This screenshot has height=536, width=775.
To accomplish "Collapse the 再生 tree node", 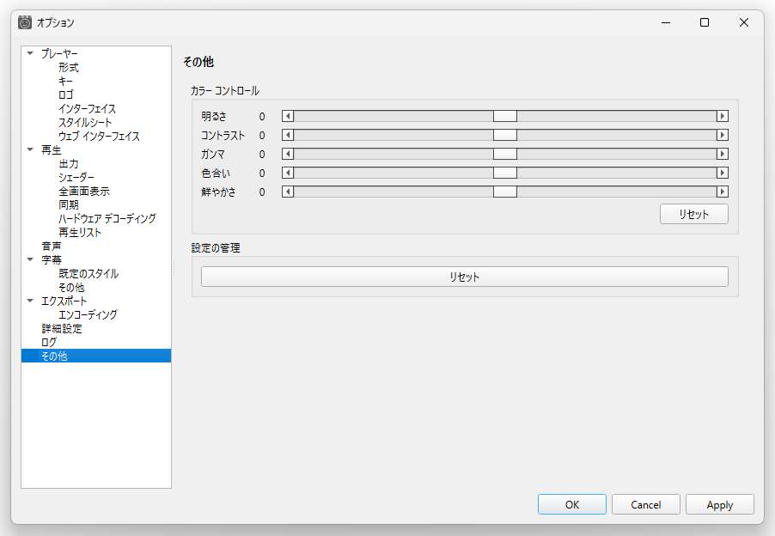I will tap(30, 149).
